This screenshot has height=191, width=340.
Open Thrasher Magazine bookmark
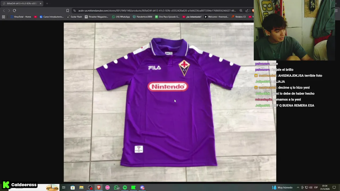(x=96, y=17)
